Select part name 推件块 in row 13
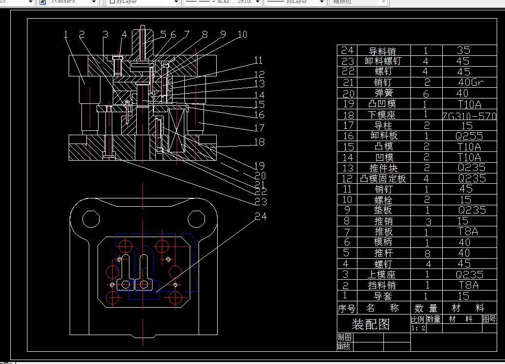The height and width of the screenshot is (364, 505). pyautogui.click(x=383, y=168)
